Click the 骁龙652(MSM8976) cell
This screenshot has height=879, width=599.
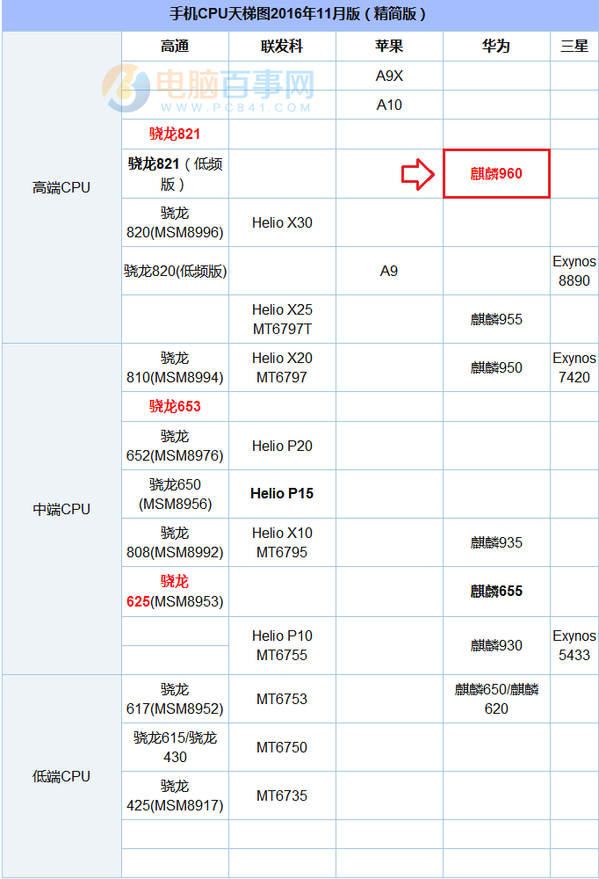point(175,446)
